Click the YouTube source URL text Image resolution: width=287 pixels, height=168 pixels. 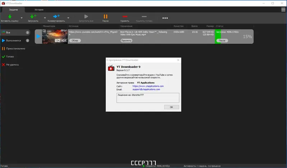pos(93,33)
